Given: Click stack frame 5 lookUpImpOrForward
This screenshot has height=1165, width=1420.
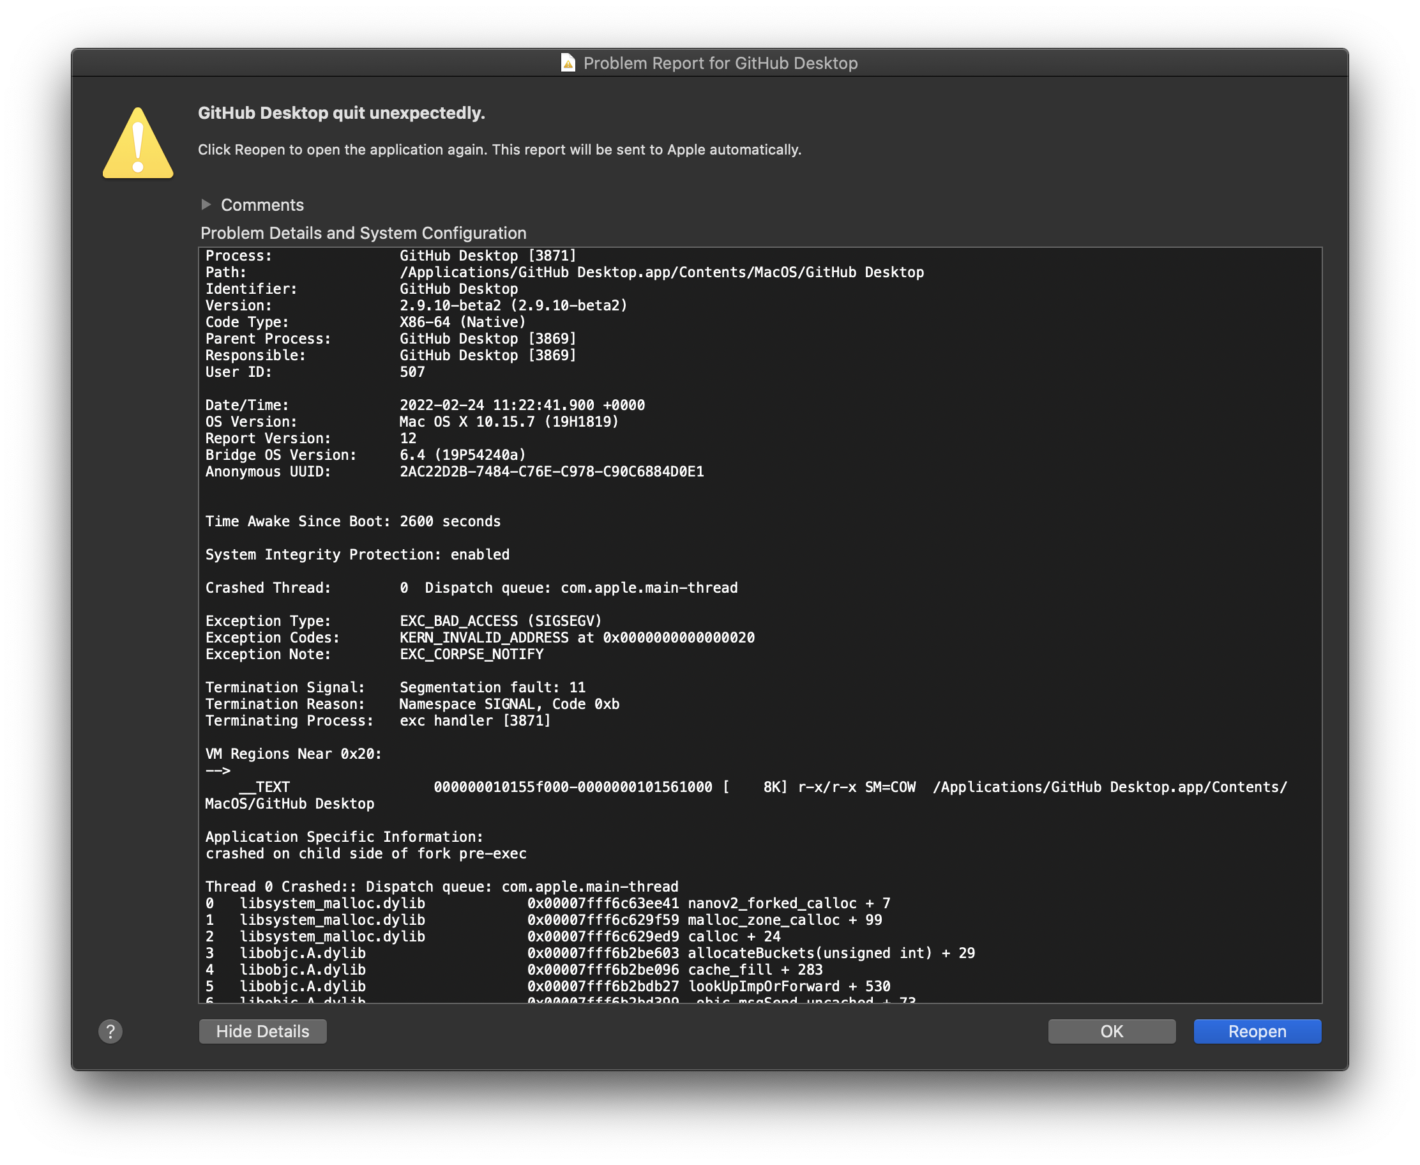Looking at the screenshot, I should point(547,987).
